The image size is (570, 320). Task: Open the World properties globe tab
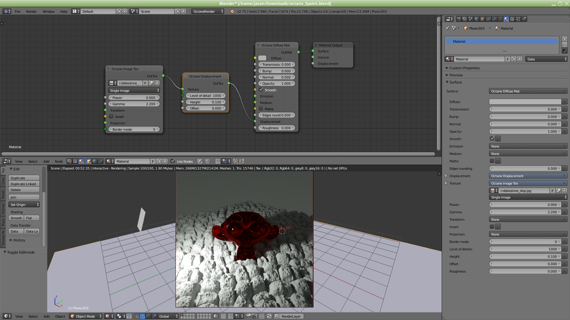476,19
